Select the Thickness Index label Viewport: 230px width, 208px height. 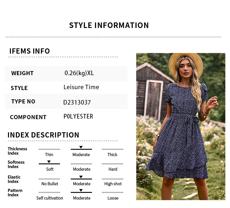17,151
